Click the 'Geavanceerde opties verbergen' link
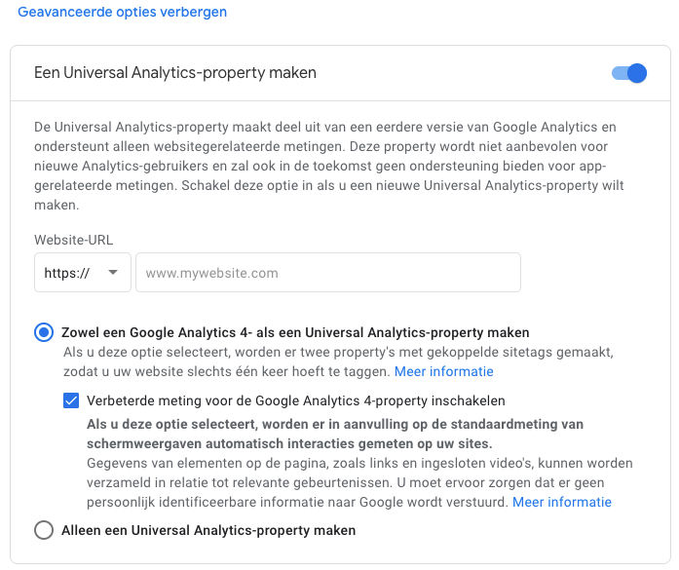679x570 pixels. click(x=122, y=13)
